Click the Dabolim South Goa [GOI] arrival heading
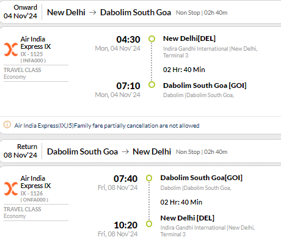The height and width of the screenshot is (251, 281). coord(205,85)
